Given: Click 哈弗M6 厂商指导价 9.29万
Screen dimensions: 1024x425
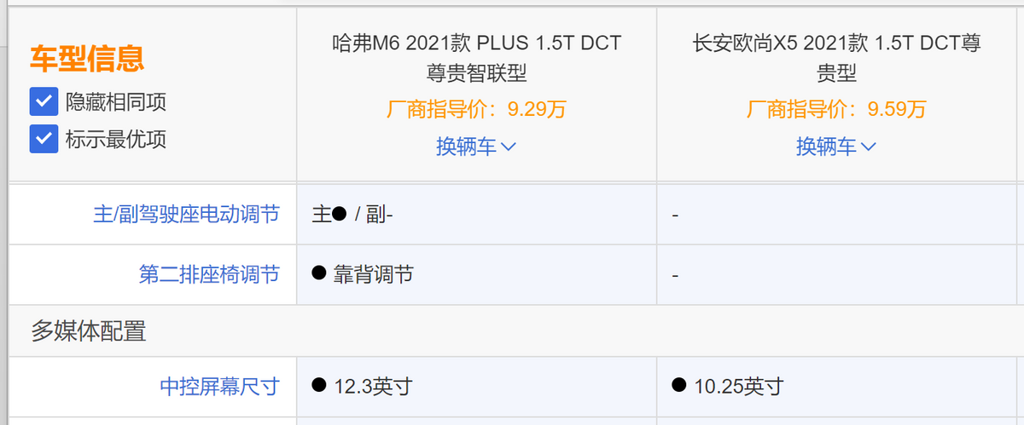Looking at the screenshot, I should (x=476, y=109).
